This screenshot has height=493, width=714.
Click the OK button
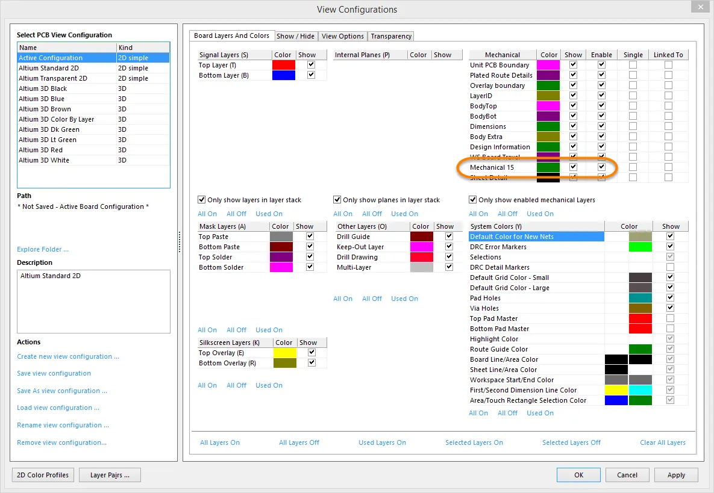tap(579, 475)
